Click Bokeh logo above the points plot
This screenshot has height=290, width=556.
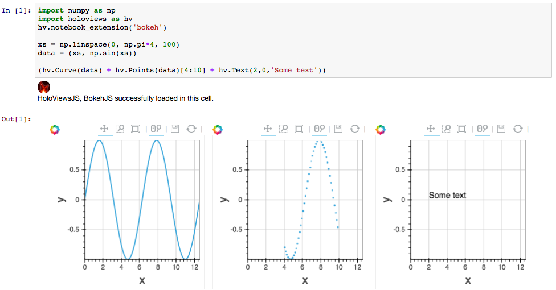tap(218, 130)
